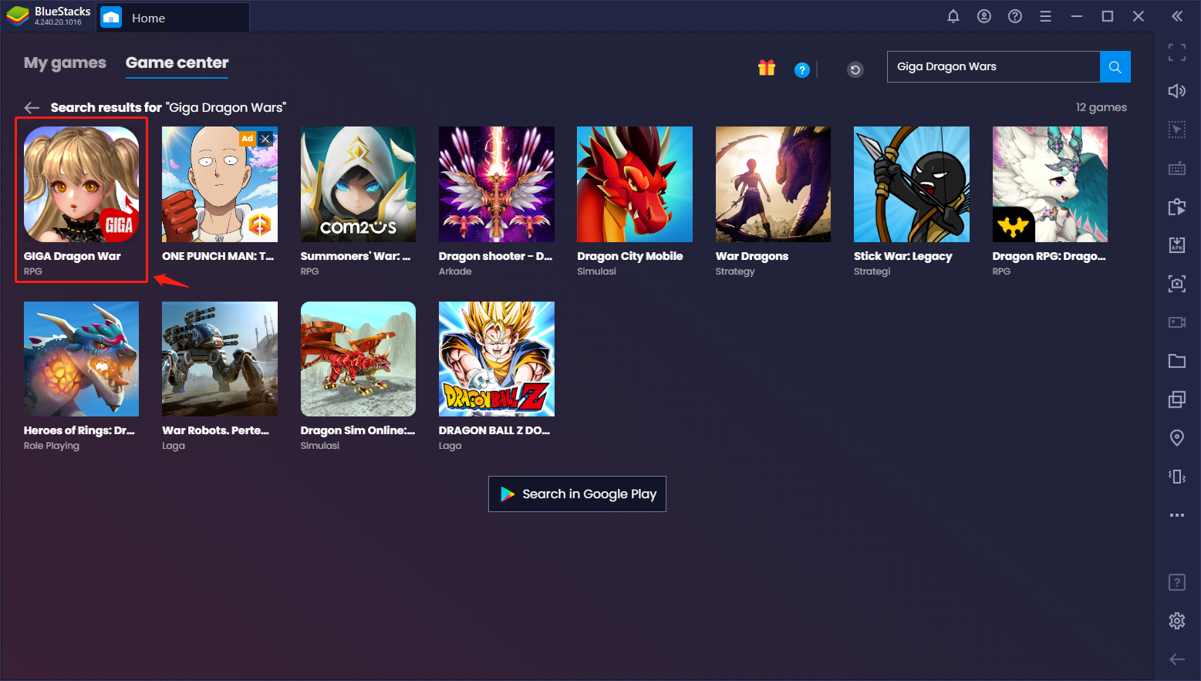Open keyboard controls icon in sidebar
Viewport: 1201px width, 681px height.
coord(1177,168)
